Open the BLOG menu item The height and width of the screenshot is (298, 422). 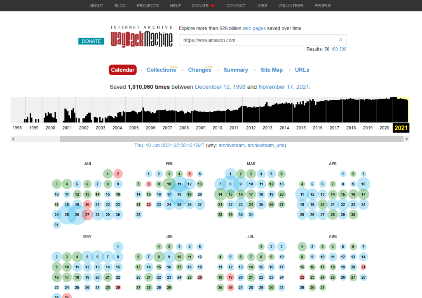[x=120, y=6]
